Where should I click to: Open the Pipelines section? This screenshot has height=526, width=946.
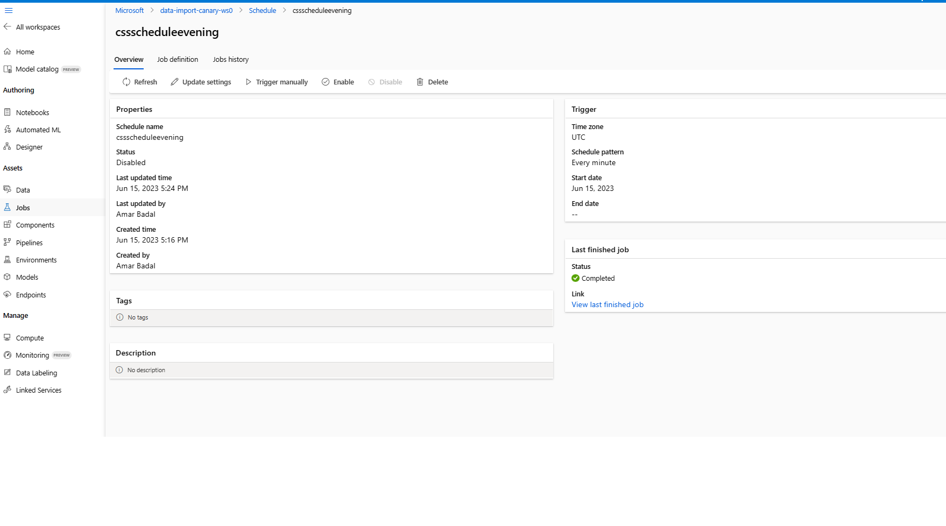(x=29, y=242)
